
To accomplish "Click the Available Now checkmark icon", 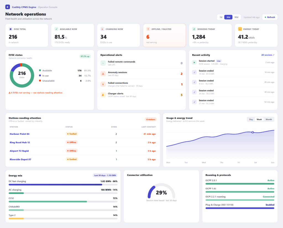I will tap(56, 29).
